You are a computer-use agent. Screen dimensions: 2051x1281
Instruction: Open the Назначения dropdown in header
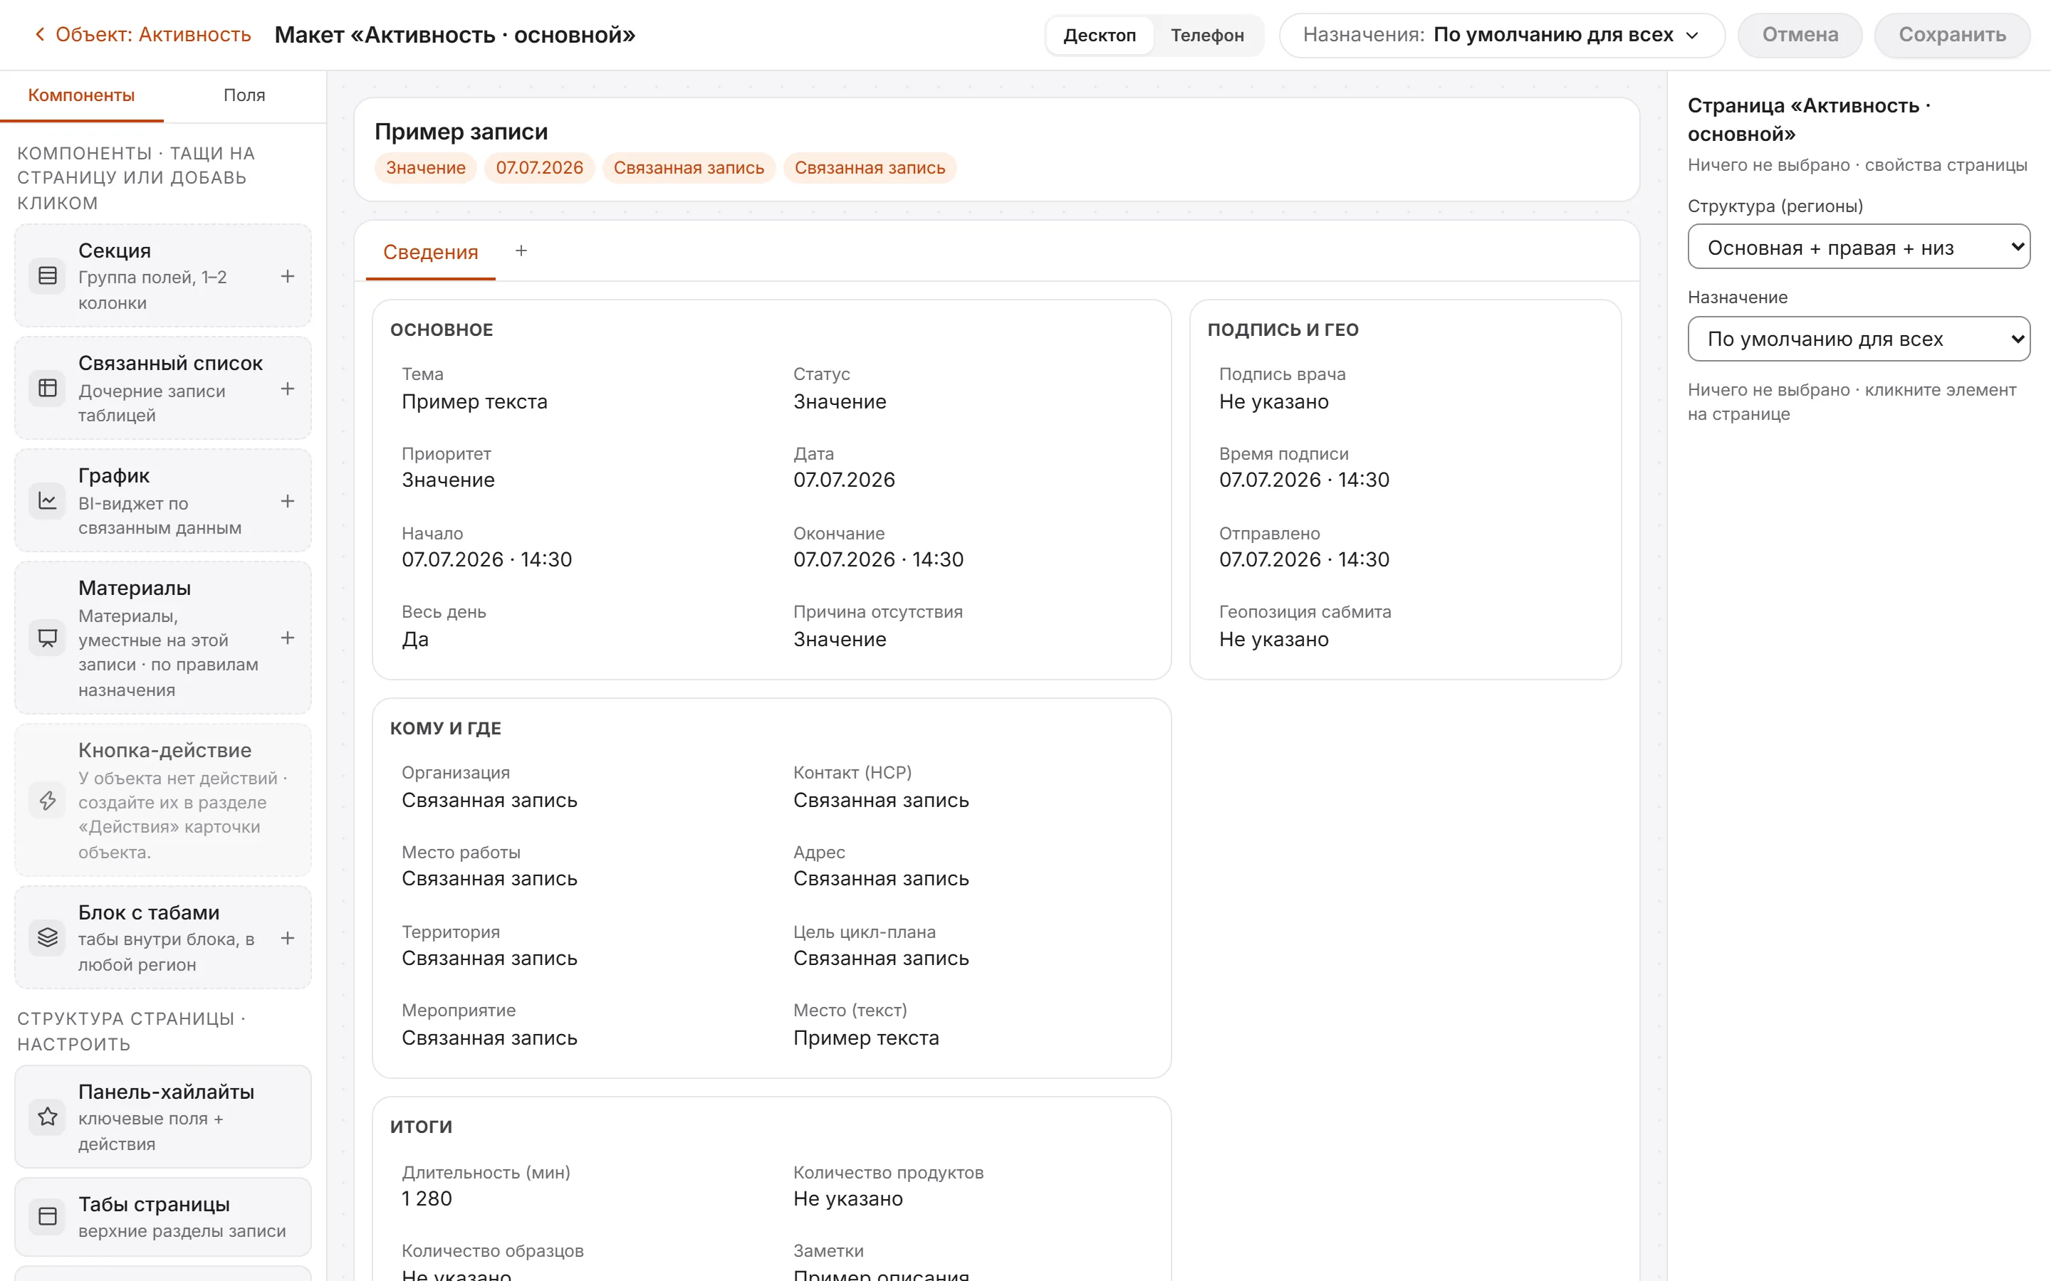coord(1502,35)
